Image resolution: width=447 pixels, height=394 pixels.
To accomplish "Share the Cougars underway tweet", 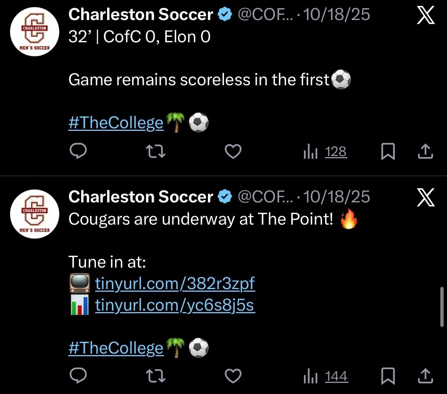I will click(x=425, y=376).
